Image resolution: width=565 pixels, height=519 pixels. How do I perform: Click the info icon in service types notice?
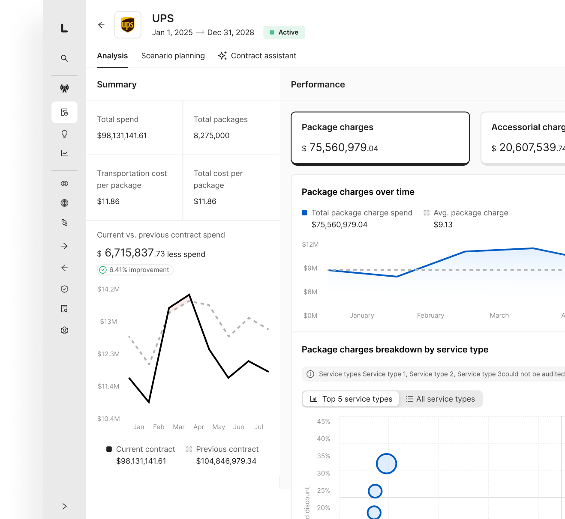[310, 374]
